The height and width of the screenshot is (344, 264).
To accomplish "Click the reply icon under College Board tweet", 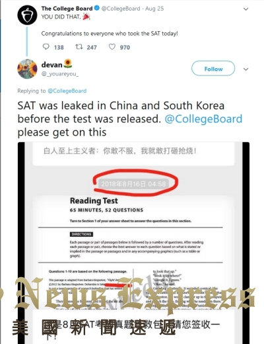I will point(46,47).
